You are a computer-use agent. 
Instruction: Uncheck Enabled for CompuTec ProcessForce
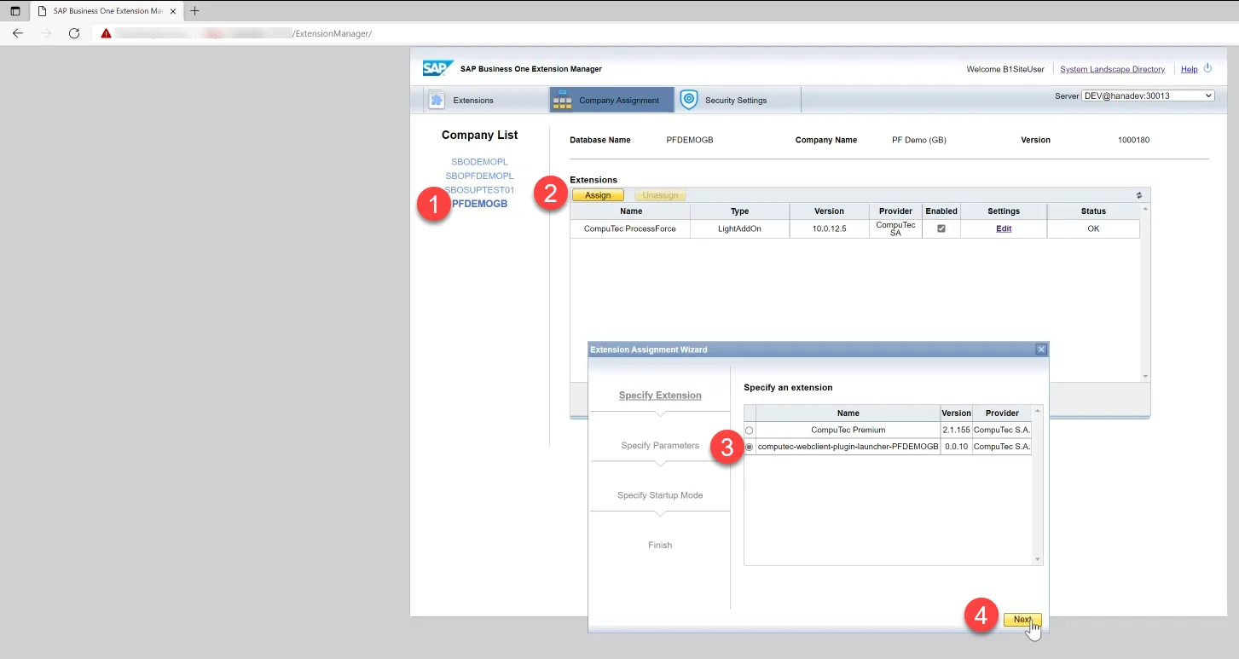click(941, 228)
